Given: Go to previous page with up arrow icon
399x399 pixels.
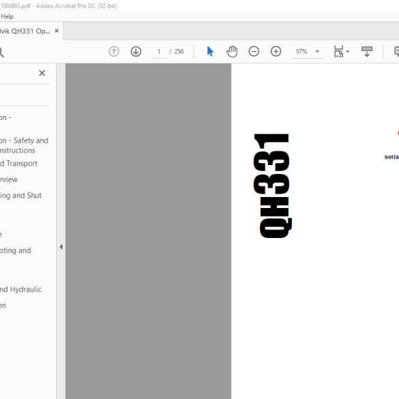Looking at the screenshot, I should pos(114,52).
